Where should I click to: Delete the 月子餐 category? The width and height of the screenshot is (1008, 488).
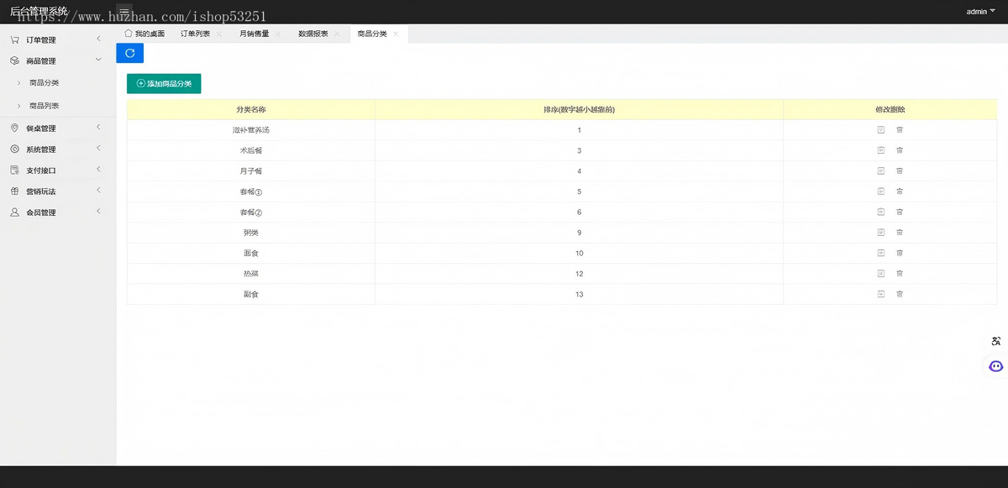tap(900, 171)
